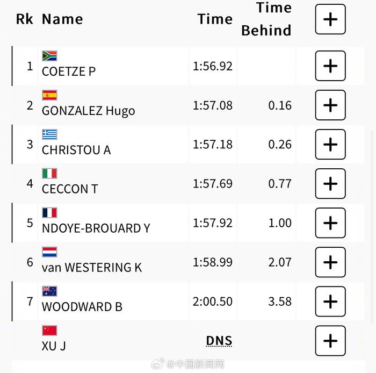Expand all rows with header plus button

(330, 19)
